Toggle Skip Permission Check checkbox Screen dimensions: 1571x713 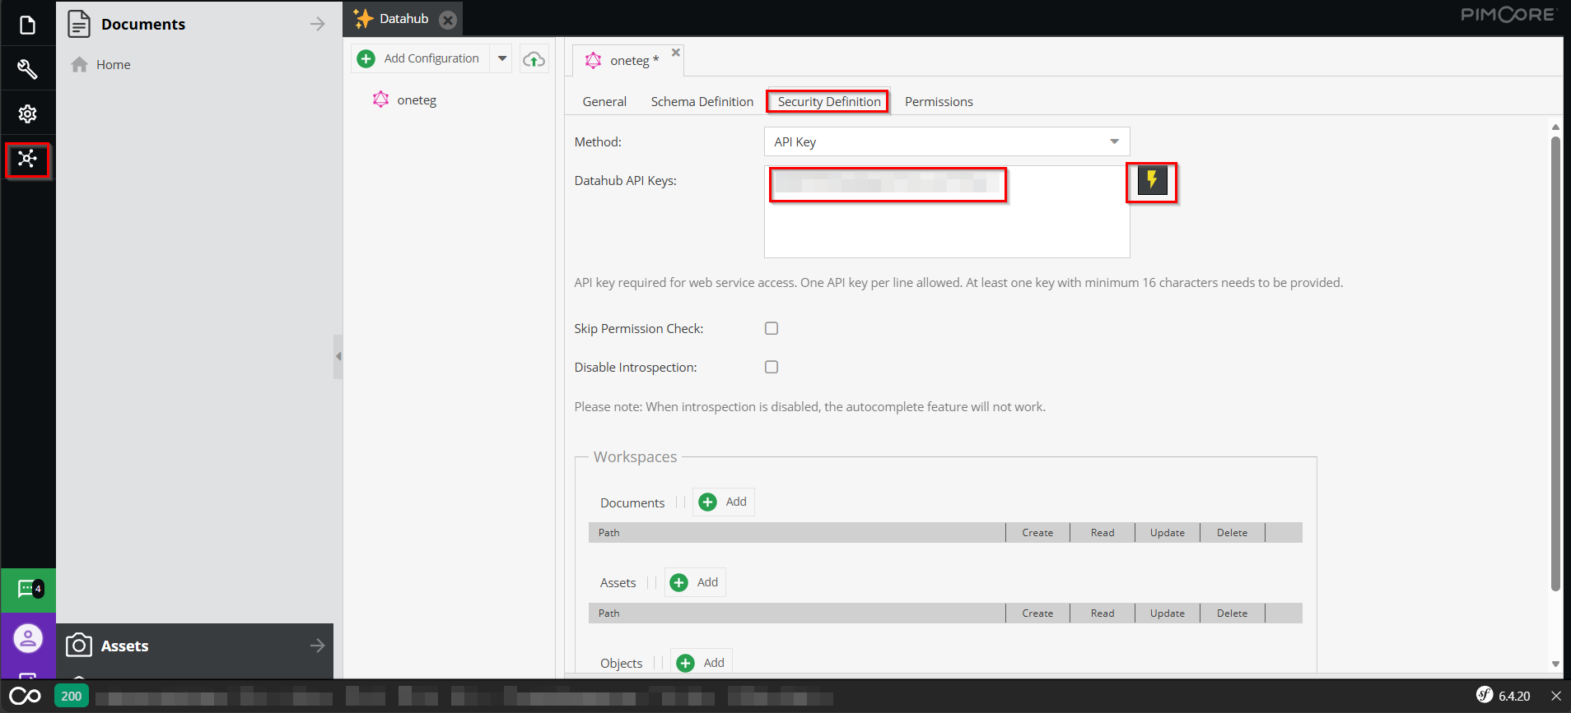click(772, 328)
